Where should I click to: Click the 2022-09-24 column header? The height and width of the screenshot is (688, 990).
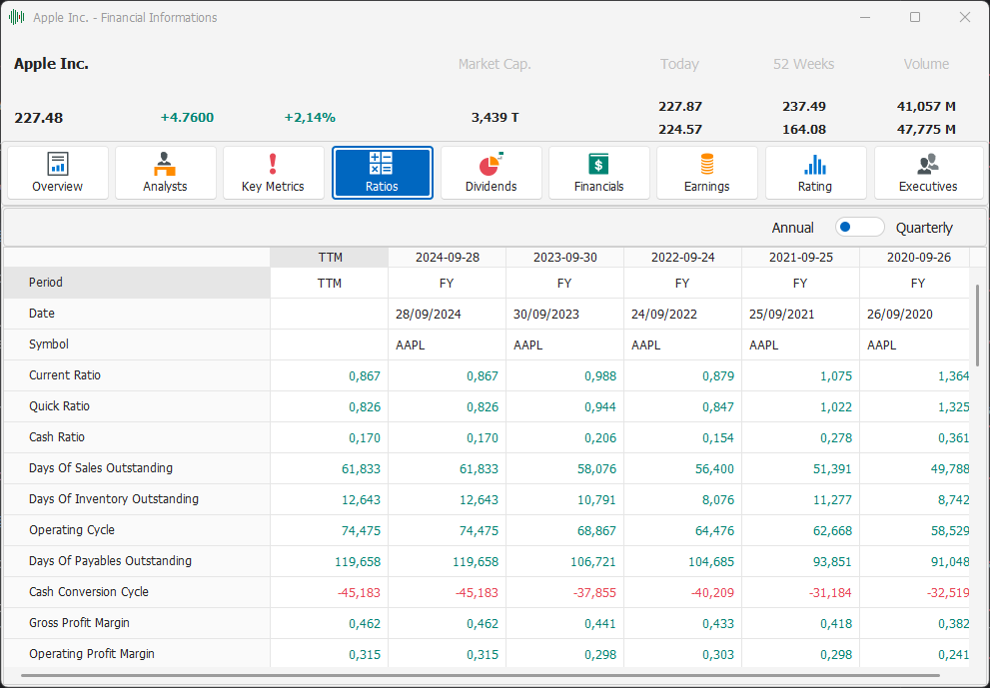(x=683, y=257)
